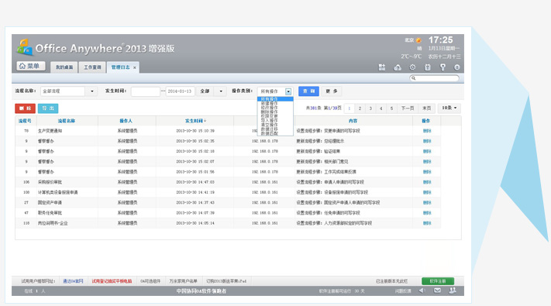Delete log row for 计算机类设备报废申请
Image resolution: width=551 pixels, height=306 pixels.
[426, 192]
